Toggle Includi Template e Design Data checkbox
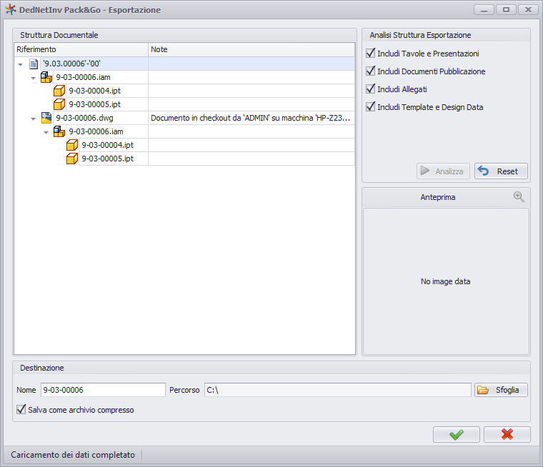Screen dimensions: 543x467 click(371, 106)
